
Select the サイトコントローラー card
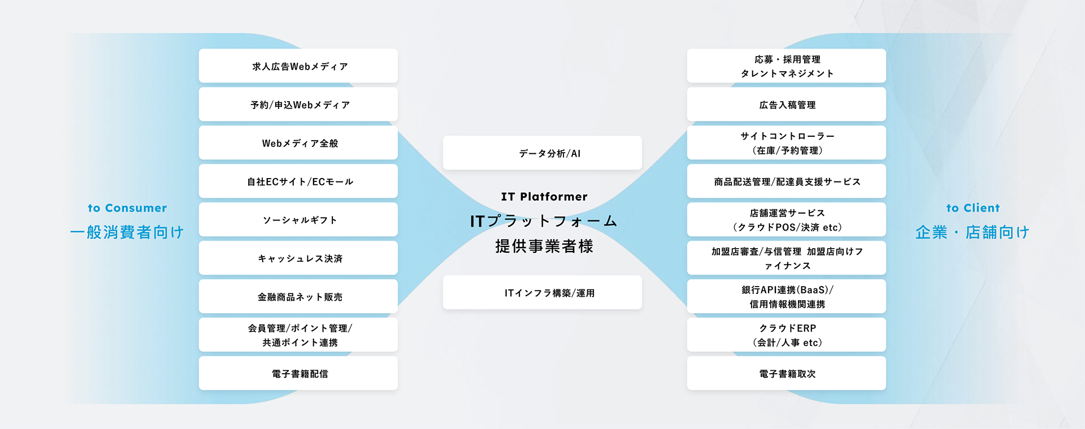click(787, 143)
